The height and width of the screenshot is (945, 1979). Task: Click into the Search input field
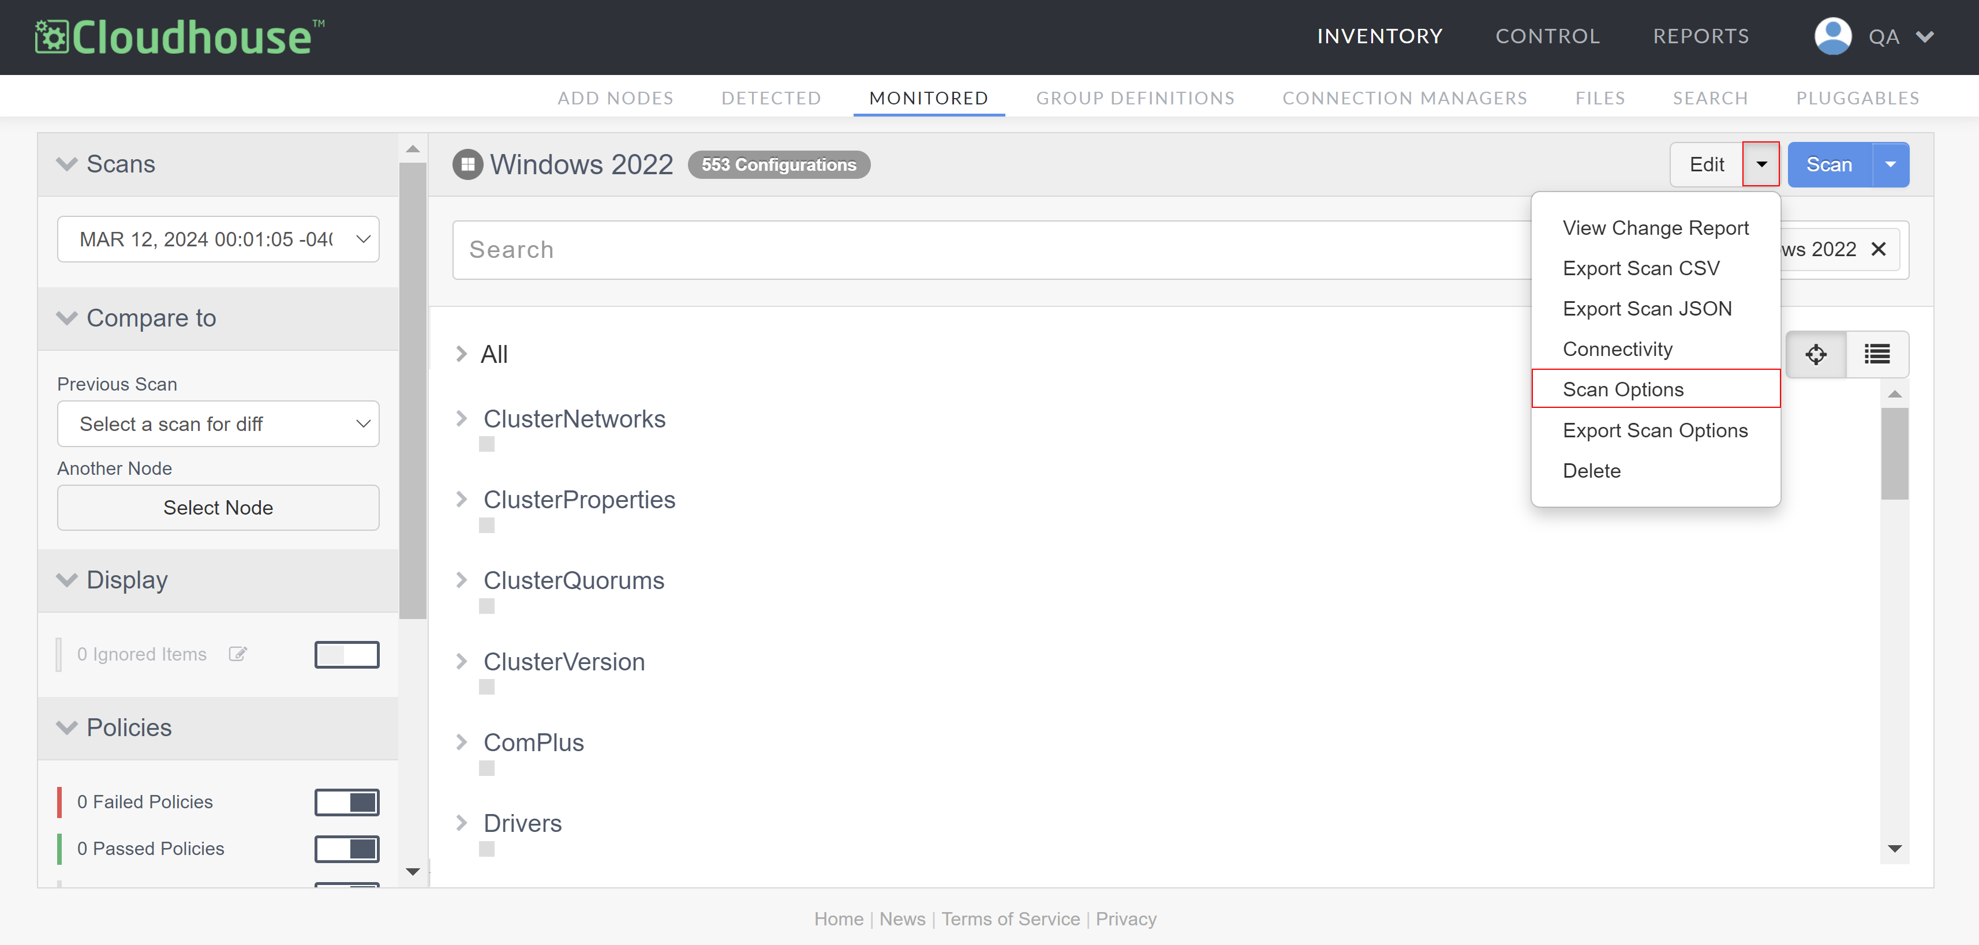[x=991, y=249]
